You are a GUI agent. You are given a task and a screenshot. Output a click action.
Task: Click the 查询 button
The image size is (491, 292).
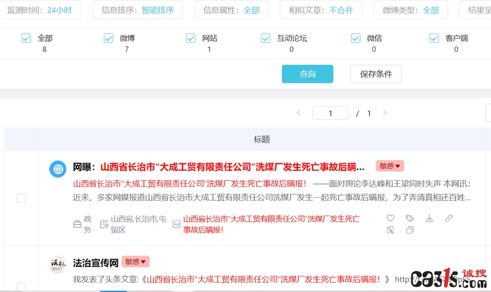coord(308,74)
